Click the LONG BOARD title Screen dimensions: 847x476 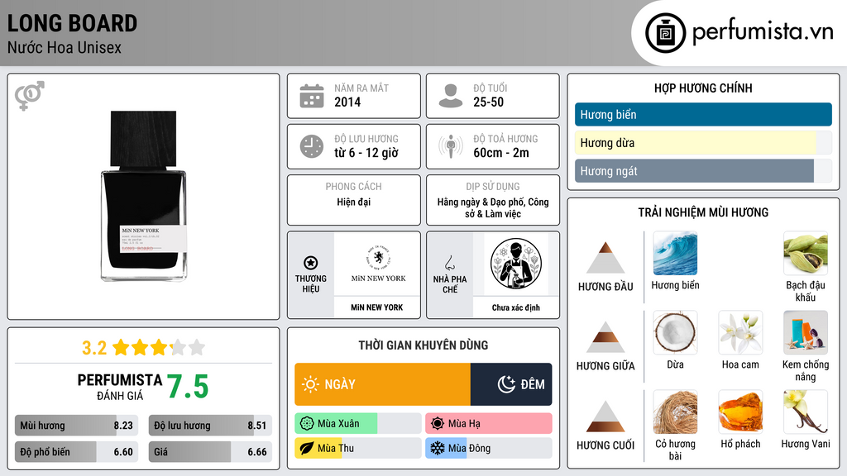pyautogui.click(x=73, y=23)
